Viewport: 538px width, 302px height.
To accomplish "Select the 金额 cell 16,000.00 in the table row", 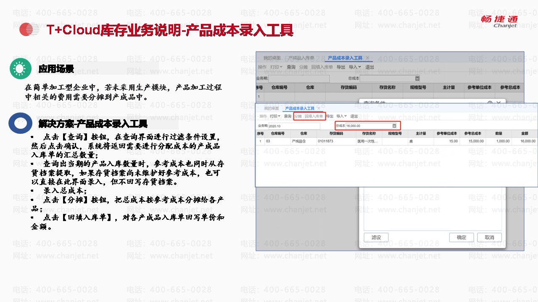I will [524, 141].
